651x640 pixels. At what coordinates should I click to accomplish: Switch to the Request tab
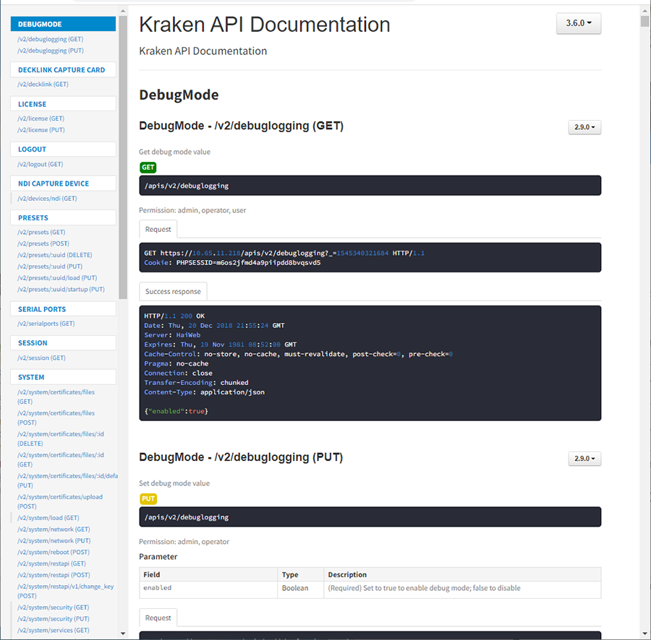pyautogui.click(x=158, y=229)
